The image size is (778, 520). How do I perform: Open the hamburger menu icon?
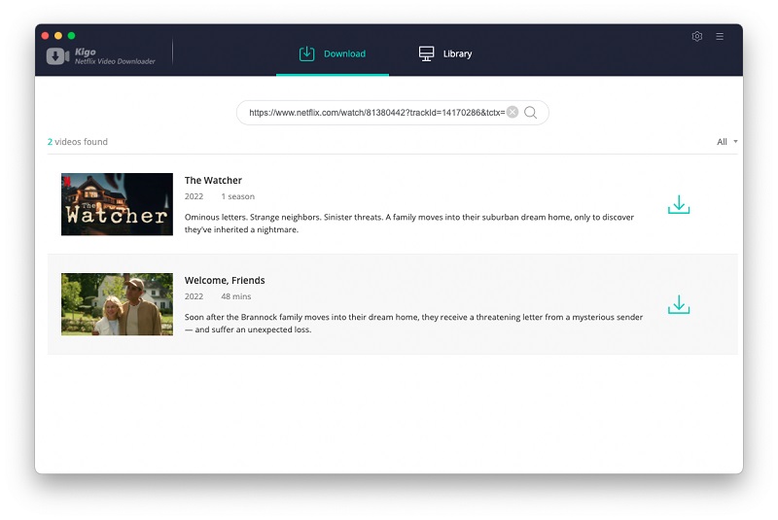pos(720,36)
